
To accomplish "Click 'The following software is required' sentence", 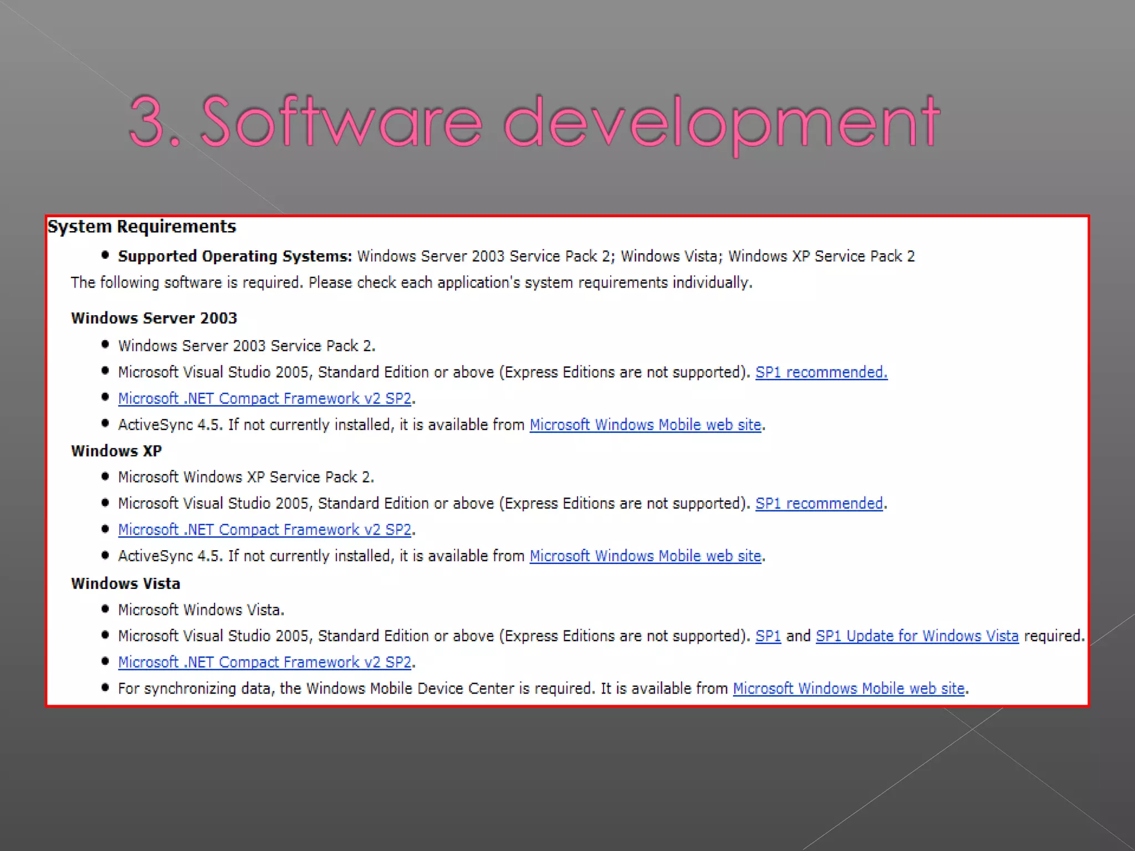I will 412,283.
